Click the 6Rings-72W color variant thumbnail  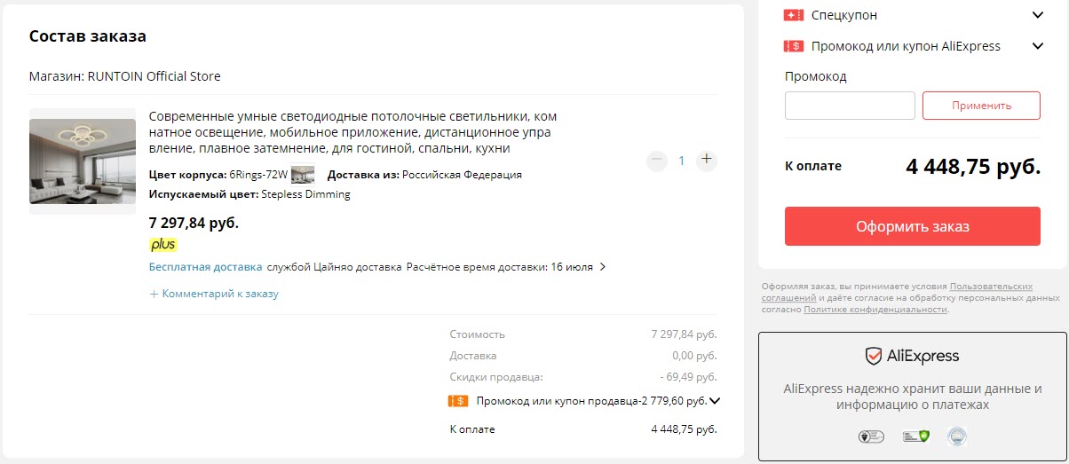click(x=303, y=174)
